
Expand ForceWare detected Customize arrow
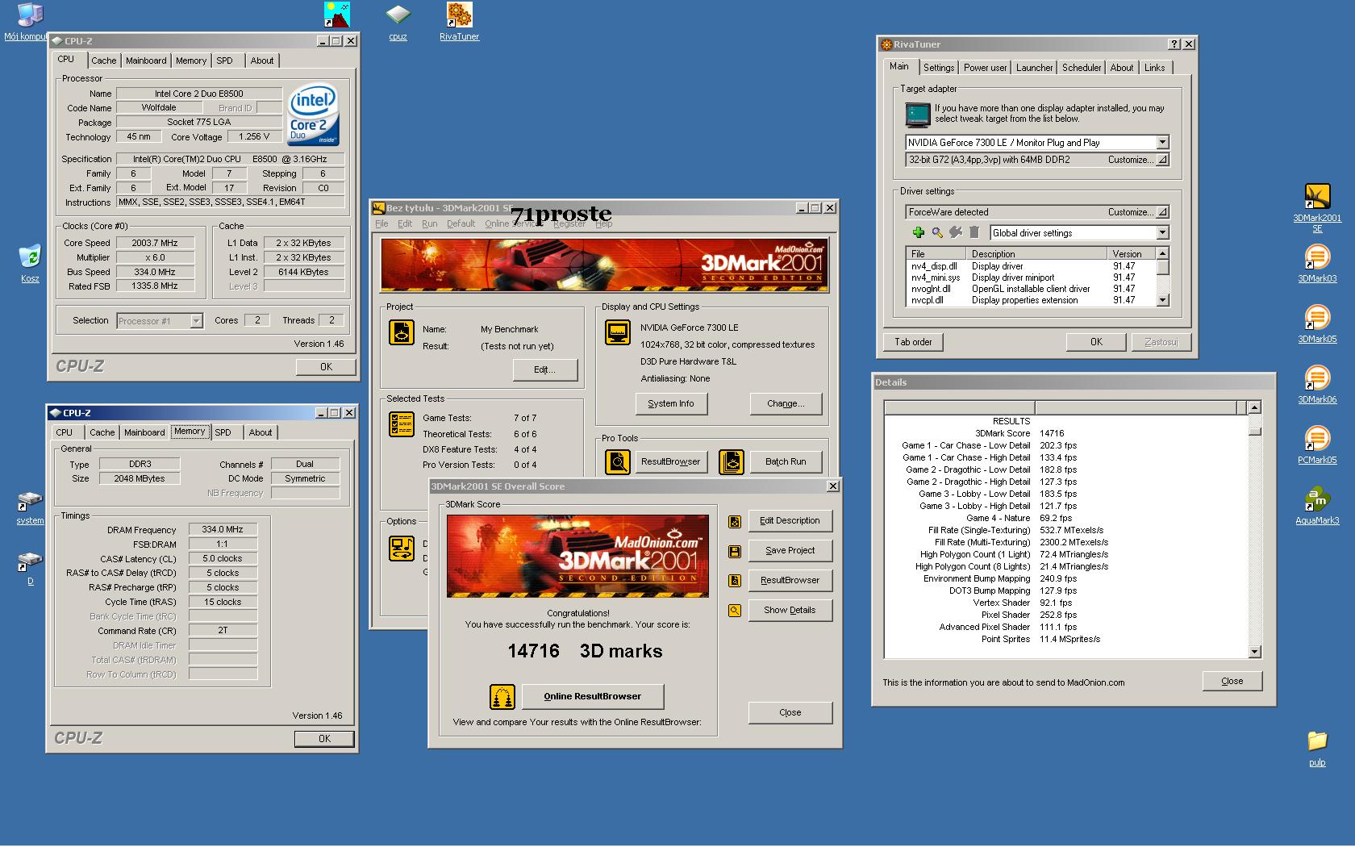coord(1162,212)
